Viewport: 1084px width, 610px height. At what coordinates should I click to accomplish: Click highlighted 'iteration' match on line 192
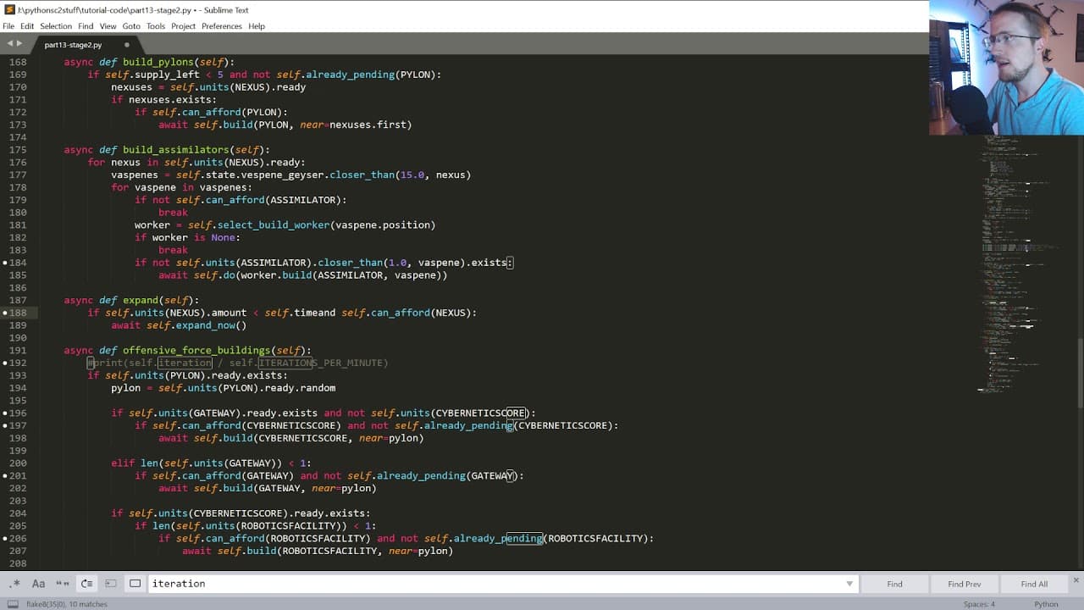click(185, 363)
